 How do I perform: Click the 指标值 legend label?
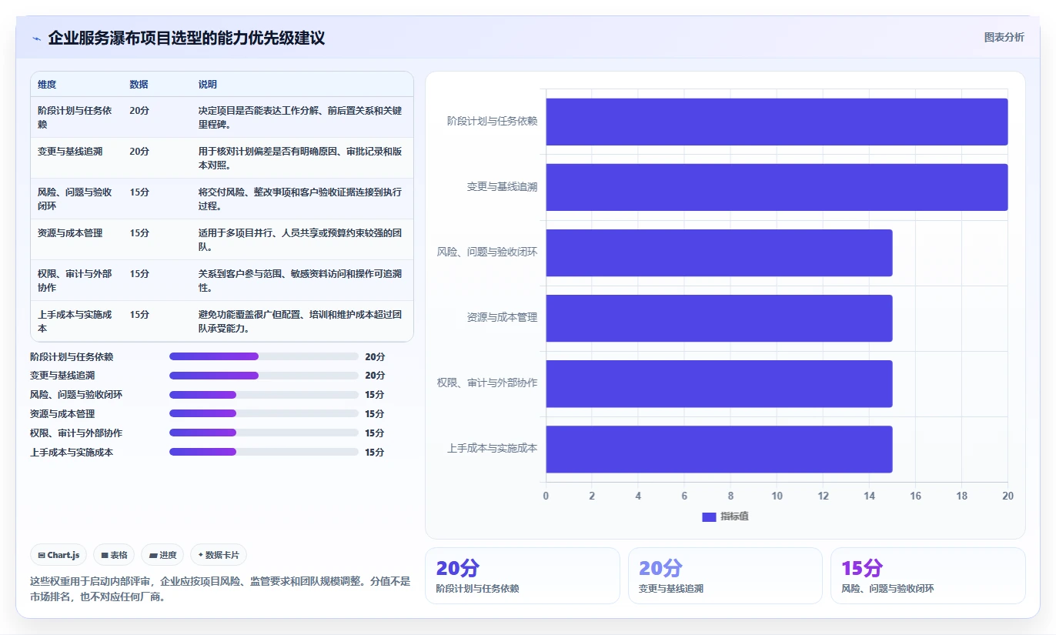(734, 516)
